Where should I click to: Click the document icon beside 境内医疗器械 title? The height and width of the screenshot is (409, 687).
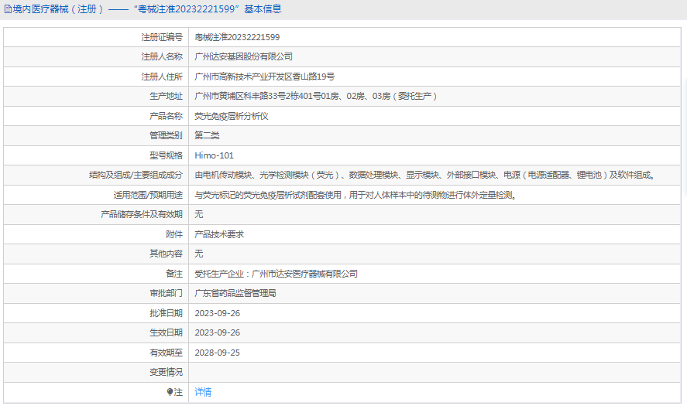(8, 9)
